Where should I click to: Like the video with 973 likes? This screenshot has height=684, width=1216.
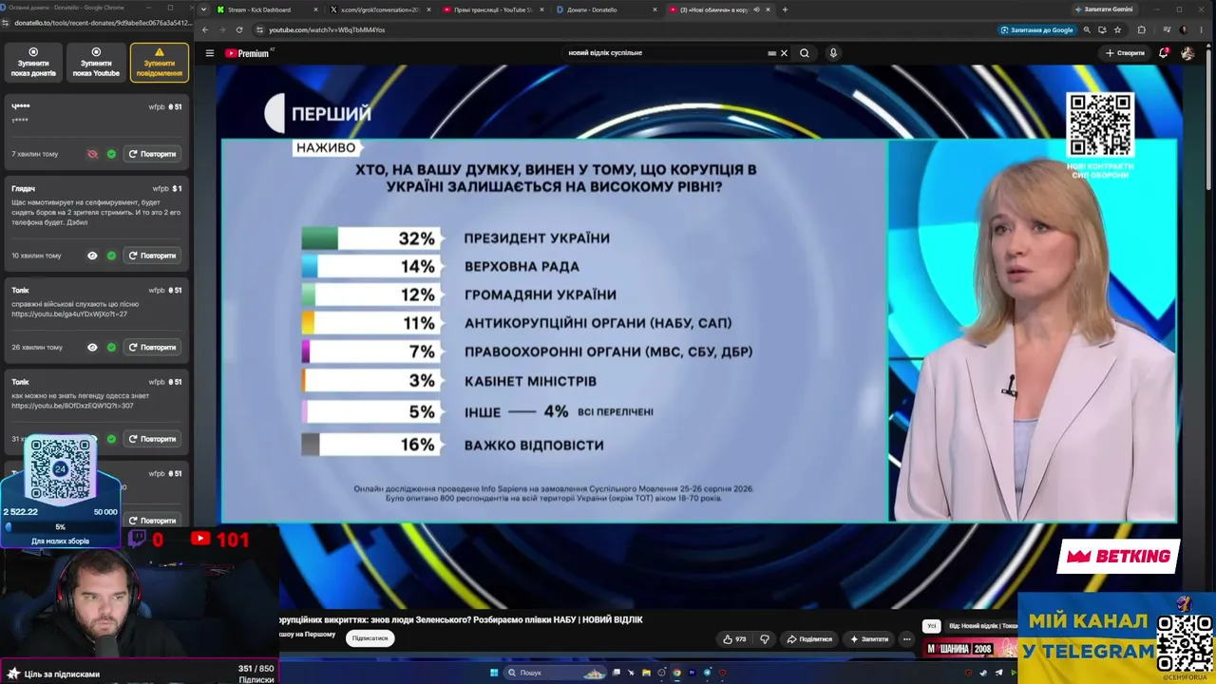[x=733, y=639]
